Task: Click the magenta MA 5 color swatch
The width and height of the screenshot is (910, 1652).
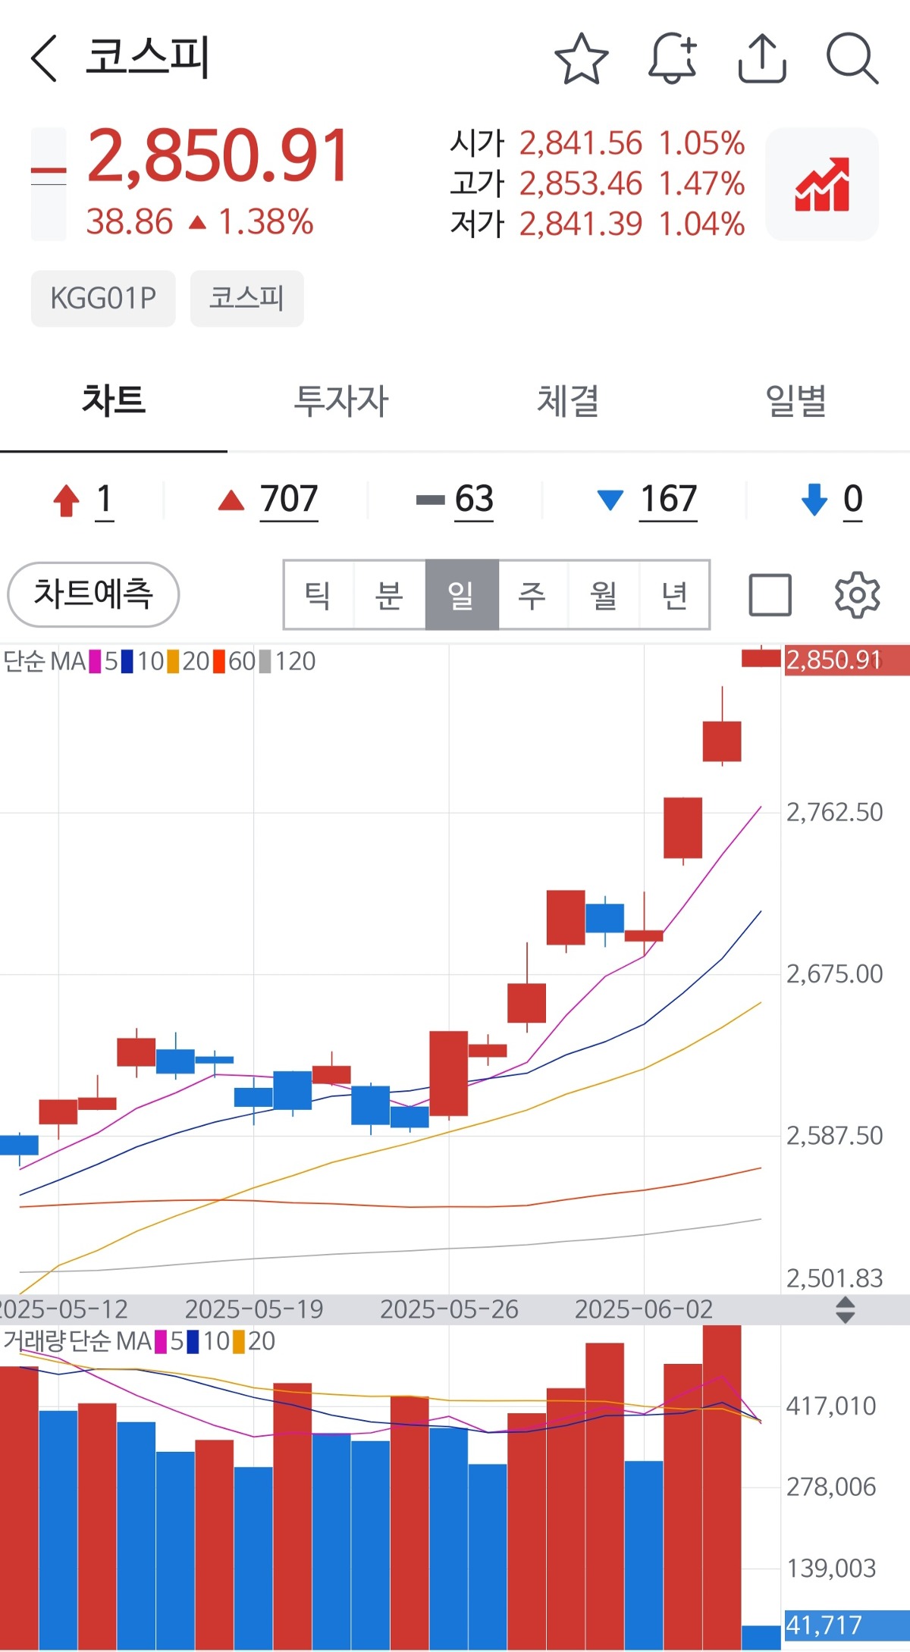Action: pos(95,662)
